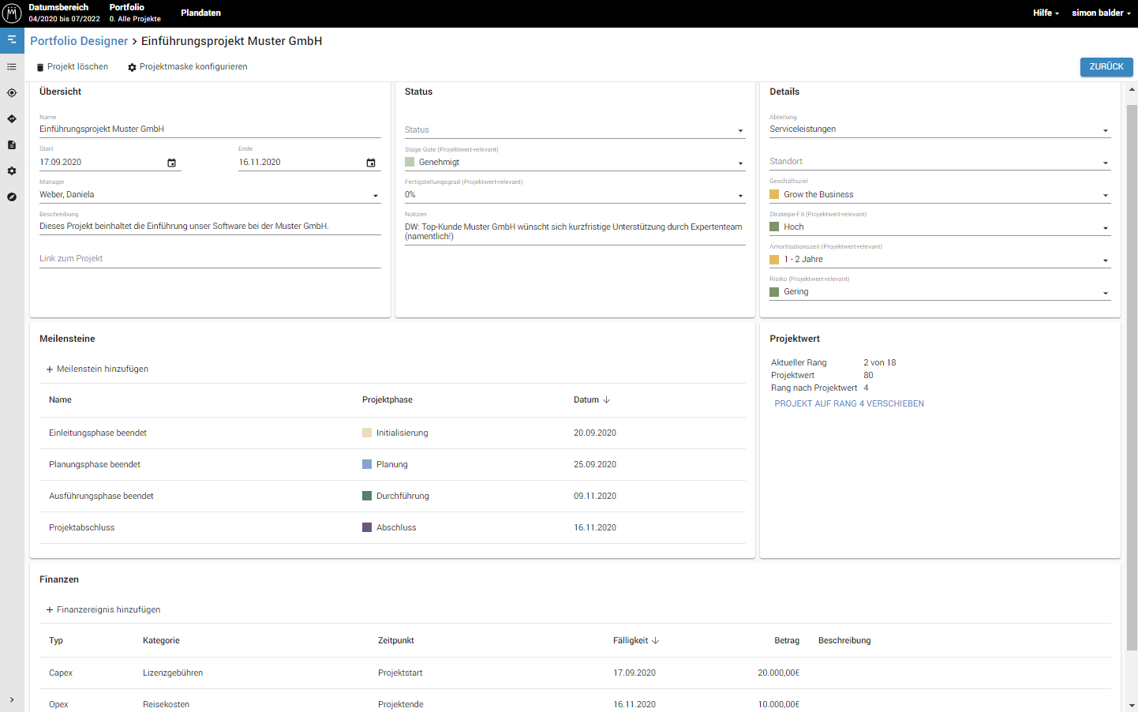Viewport: 1138px width, 712px height.
Task: Open the compass icon in the sidebar
Action: coord(12,197)
